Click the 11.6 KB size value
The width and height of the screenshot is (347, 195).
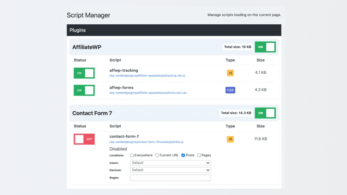click(261, 139)
